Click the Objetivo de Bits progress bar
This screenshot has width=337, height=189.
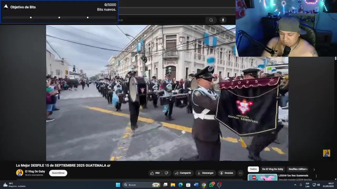click(x=59, y=18)
